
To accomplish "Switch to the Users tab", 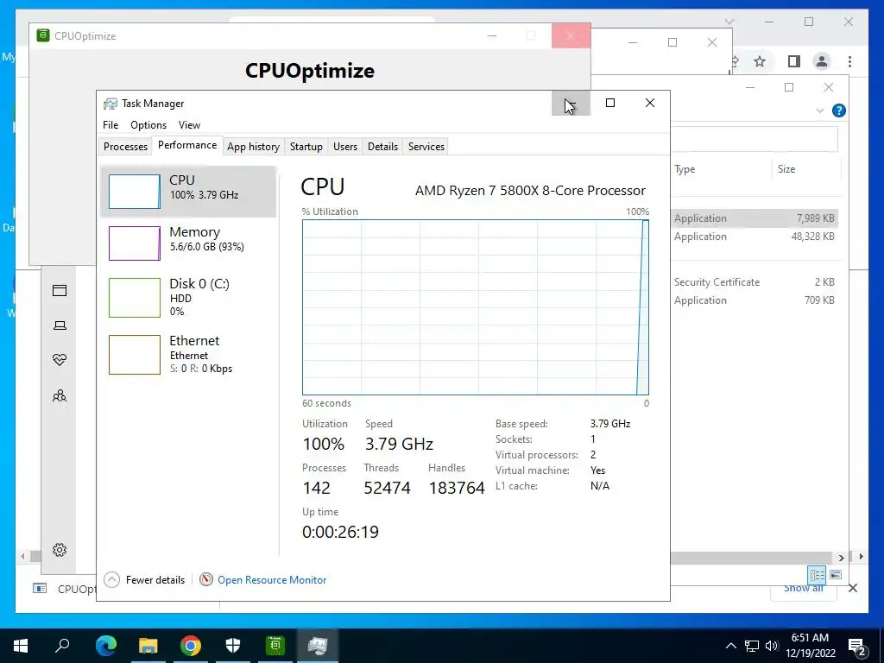I will click(x=345, y=147).
